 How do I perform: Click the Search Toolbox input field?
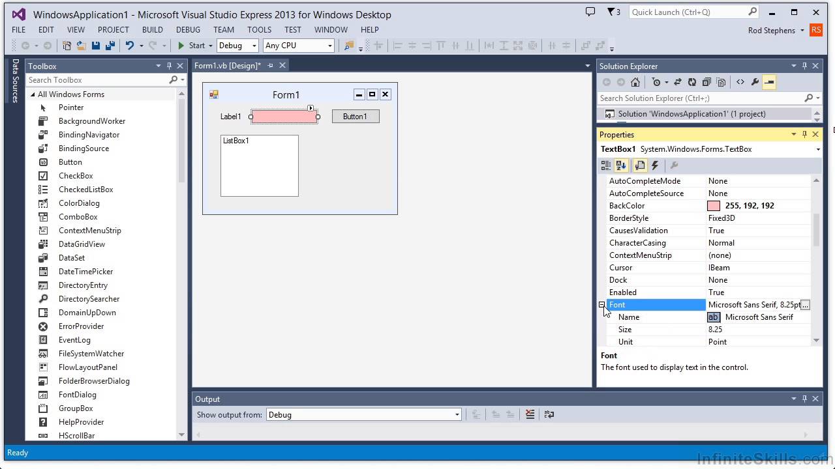(x=98, y=80)
